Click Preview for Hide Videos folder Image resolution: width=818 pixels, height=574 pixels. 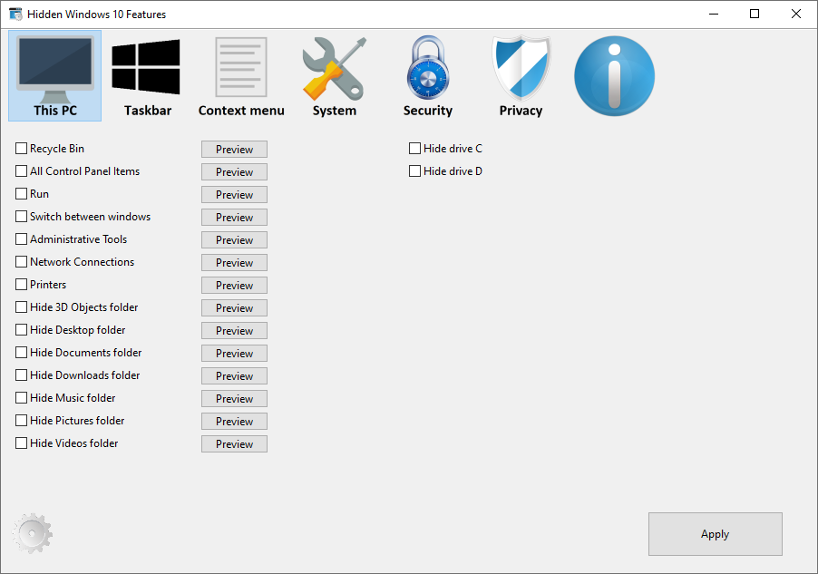234,444
